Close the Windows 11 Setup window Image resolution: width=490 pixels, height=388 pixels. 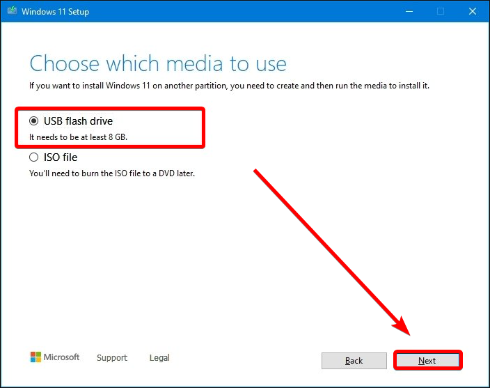(x=472, y=11)
